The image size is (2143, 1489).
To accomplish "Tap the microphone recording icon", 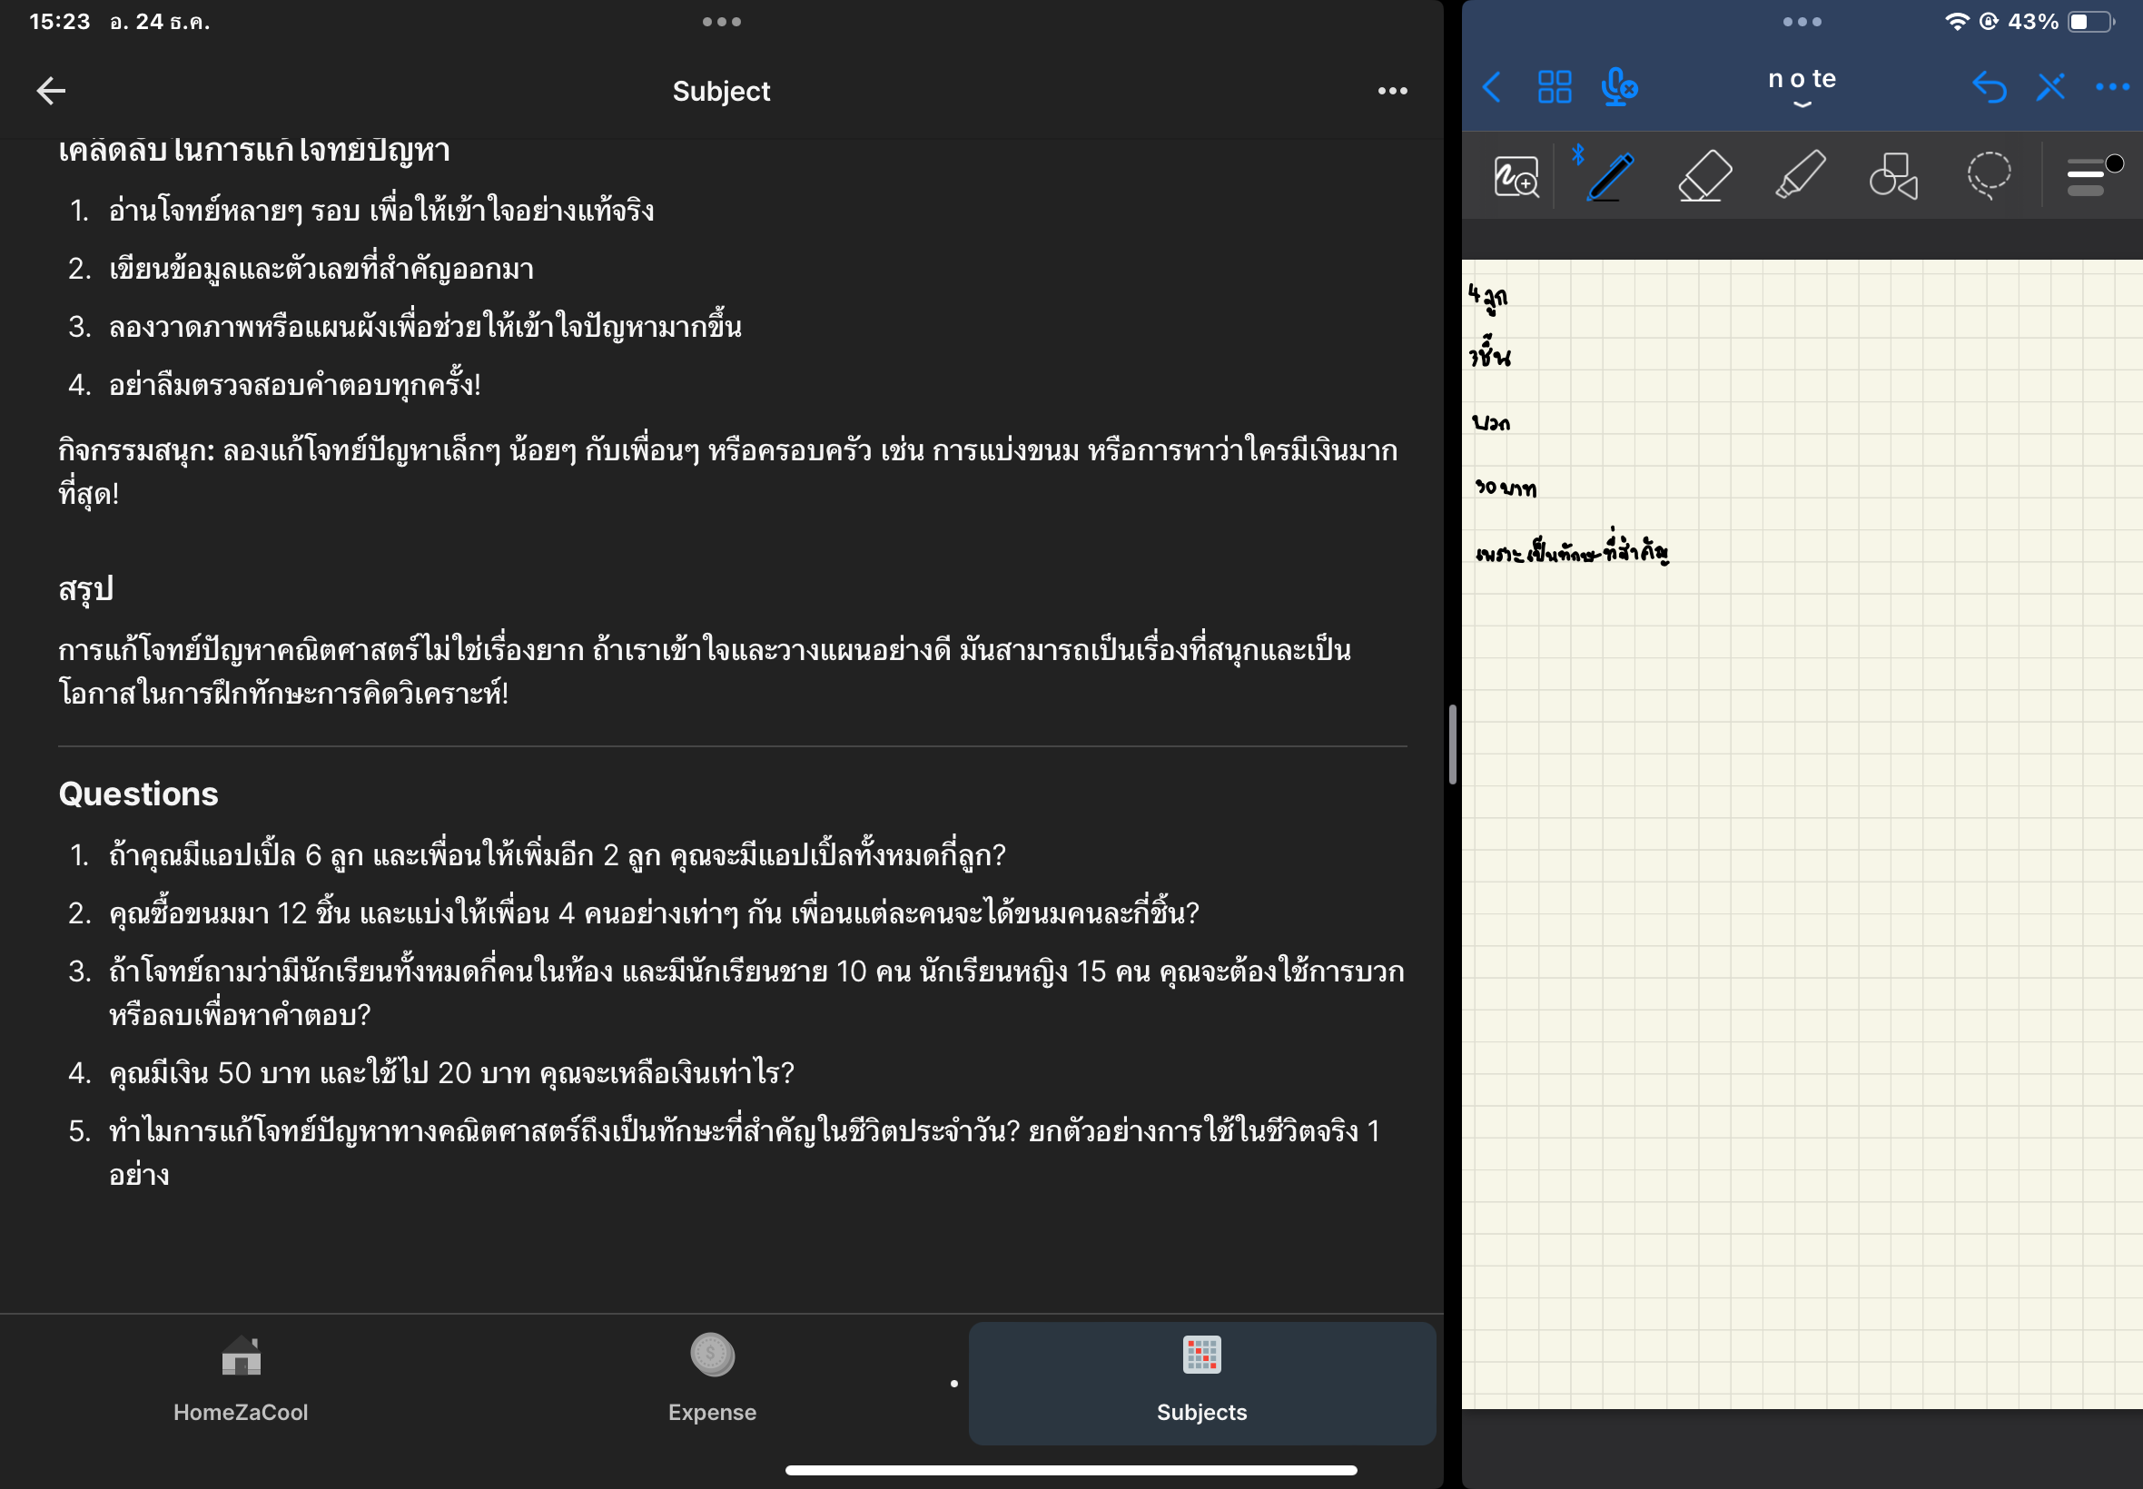I will click(1619, 88).
